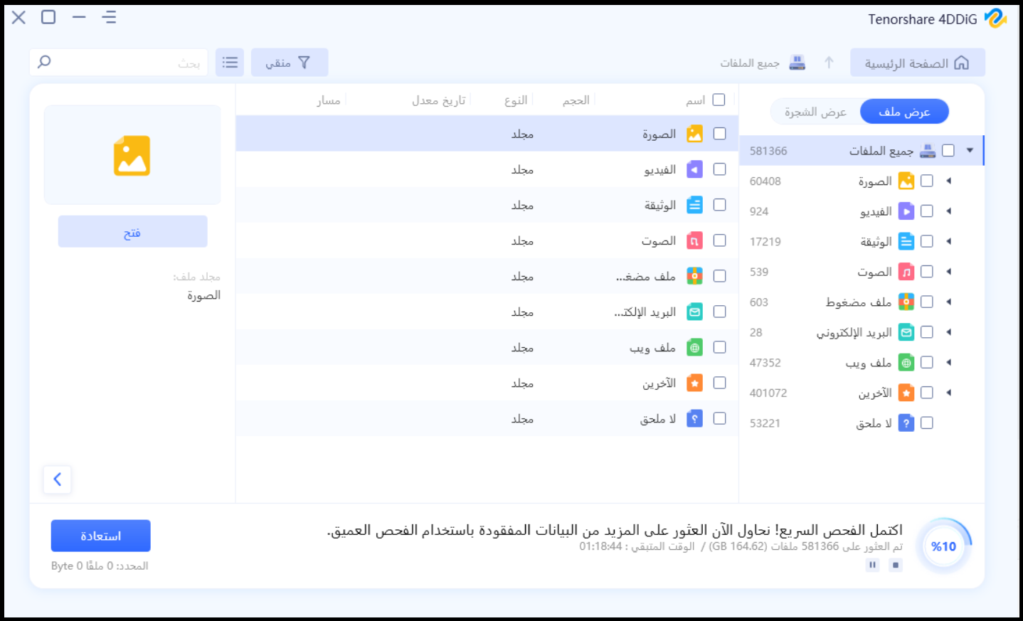
Task: Click the %10 scan progress ring
Action: (x=944, y=546)
